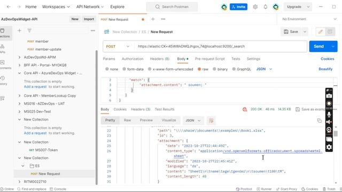Collapse Core API - AzureDevOps Widget collection
The image size is (342, 192).
(19, 73)
